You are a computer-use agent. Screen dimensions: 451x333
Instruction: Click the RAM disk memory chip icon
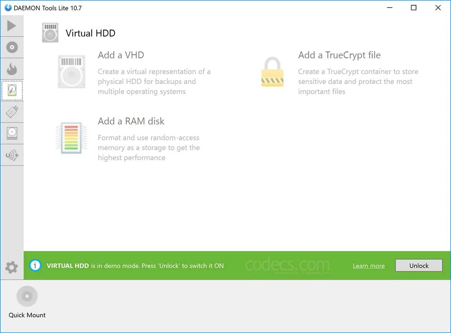[71, 138]
